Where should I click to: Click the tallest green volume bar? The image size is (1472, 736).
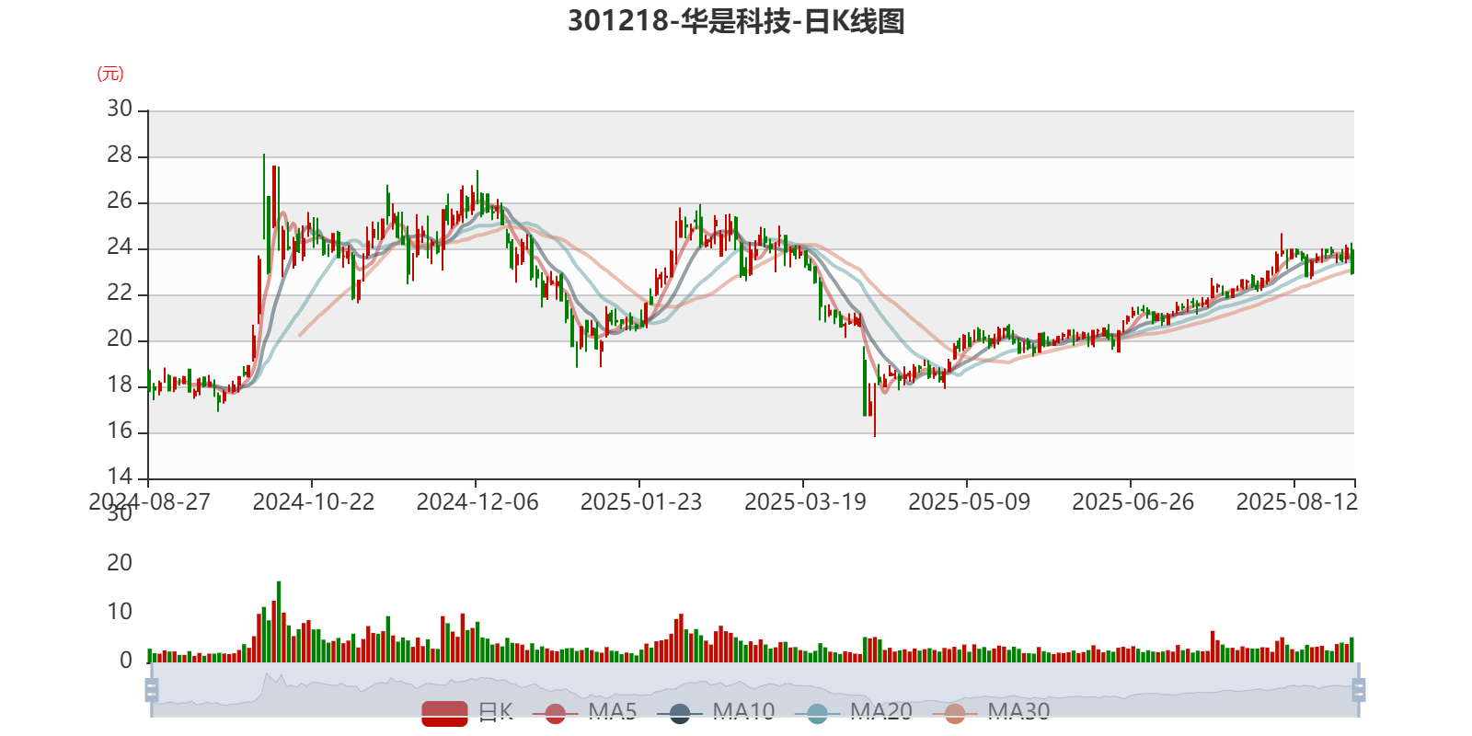coord(279,622)
